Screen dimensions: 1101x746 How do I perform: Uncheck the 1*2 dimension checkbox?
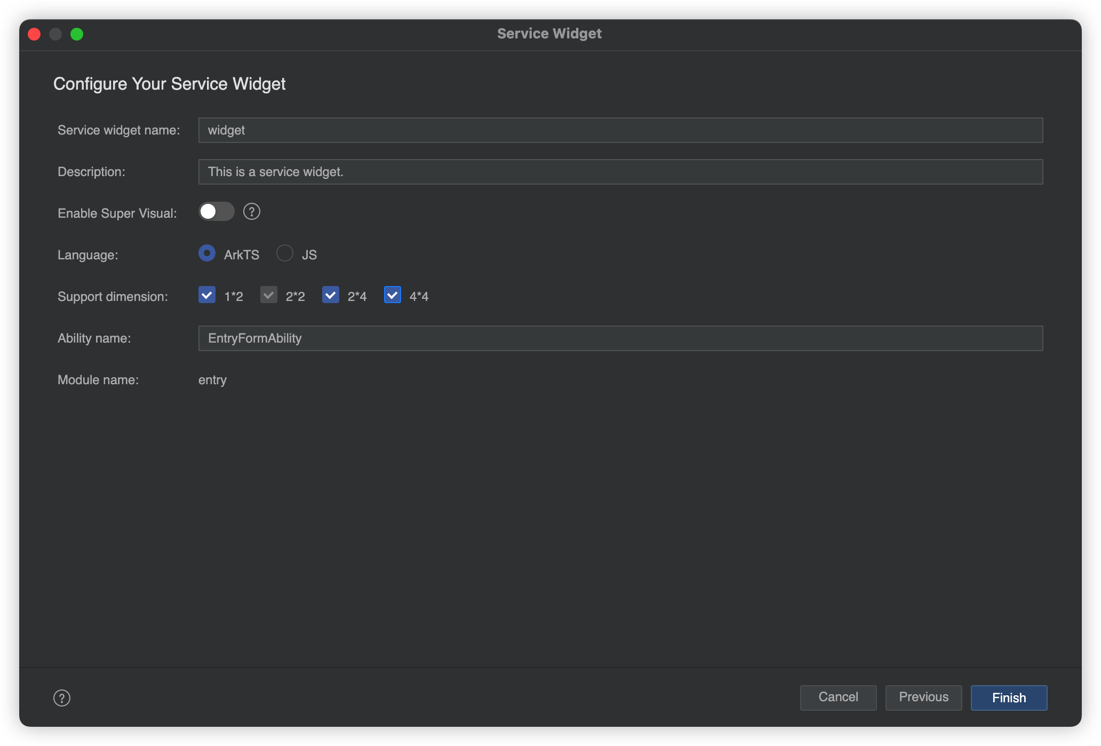coord(207,295)
